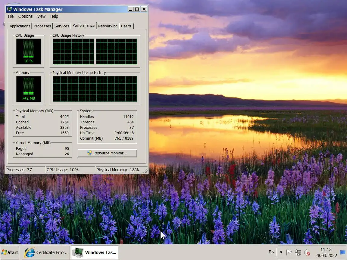Click the Threads value 484
Image resolution: width=347 pixels, height=260 pixels.
(130, 122)
